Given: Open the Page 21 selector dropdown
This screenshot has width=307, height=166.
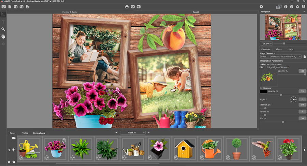Looking at the screenshot, I should [133, 133].
